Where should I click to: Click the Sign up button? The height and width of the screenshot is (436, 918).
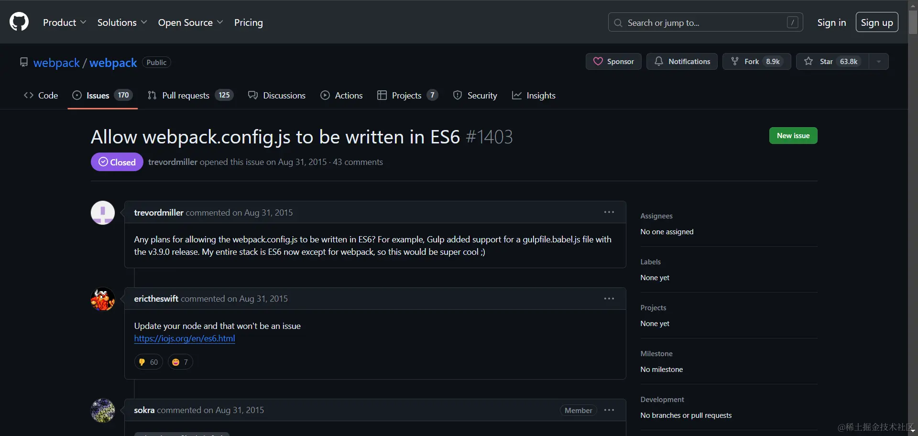[x=877, y=22]
